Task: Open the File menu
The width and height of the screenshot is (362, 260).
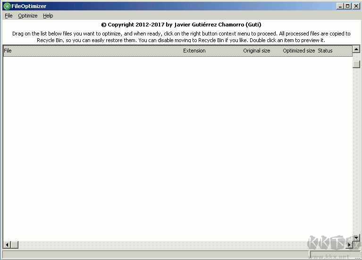Action: click(8, 16)
